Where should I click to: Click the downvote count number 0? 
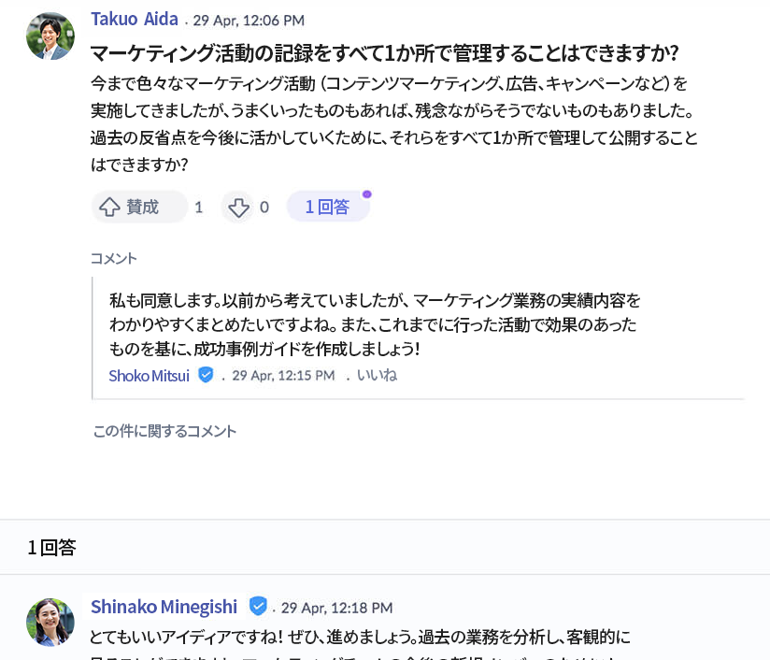[264, 208]
